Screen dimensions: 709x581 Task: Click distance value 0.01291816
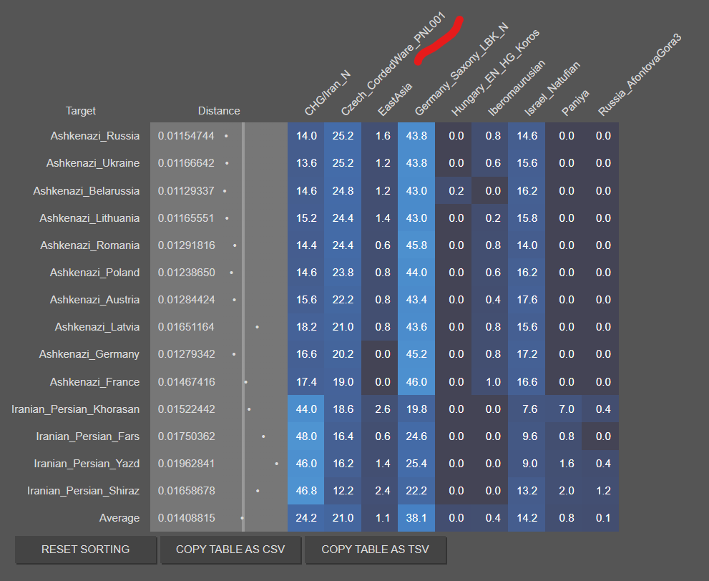point(186,245)
